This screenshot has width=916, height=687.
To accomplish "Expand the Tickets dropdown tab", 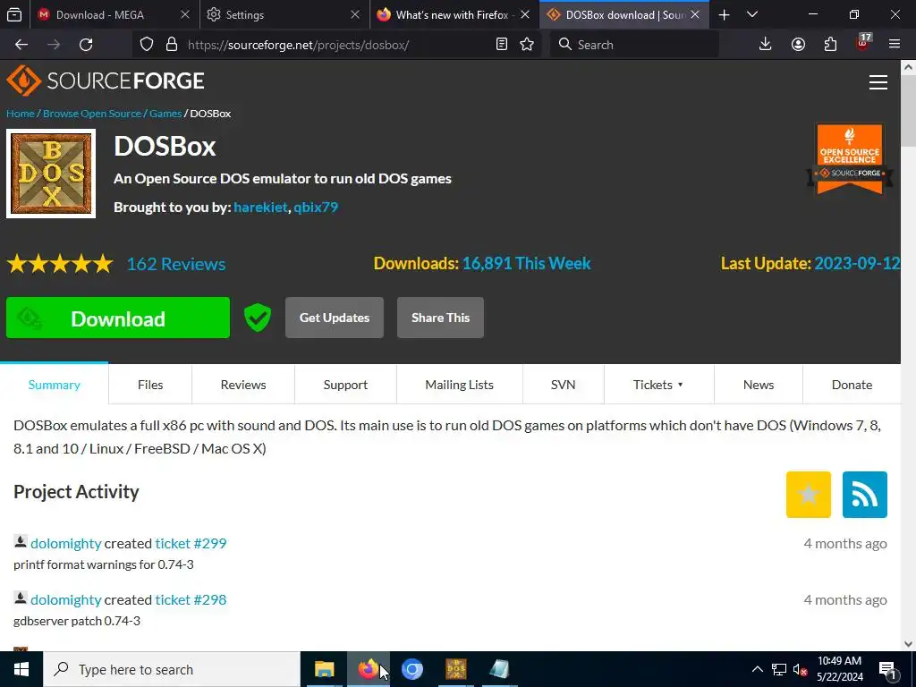I will (658, 385).
